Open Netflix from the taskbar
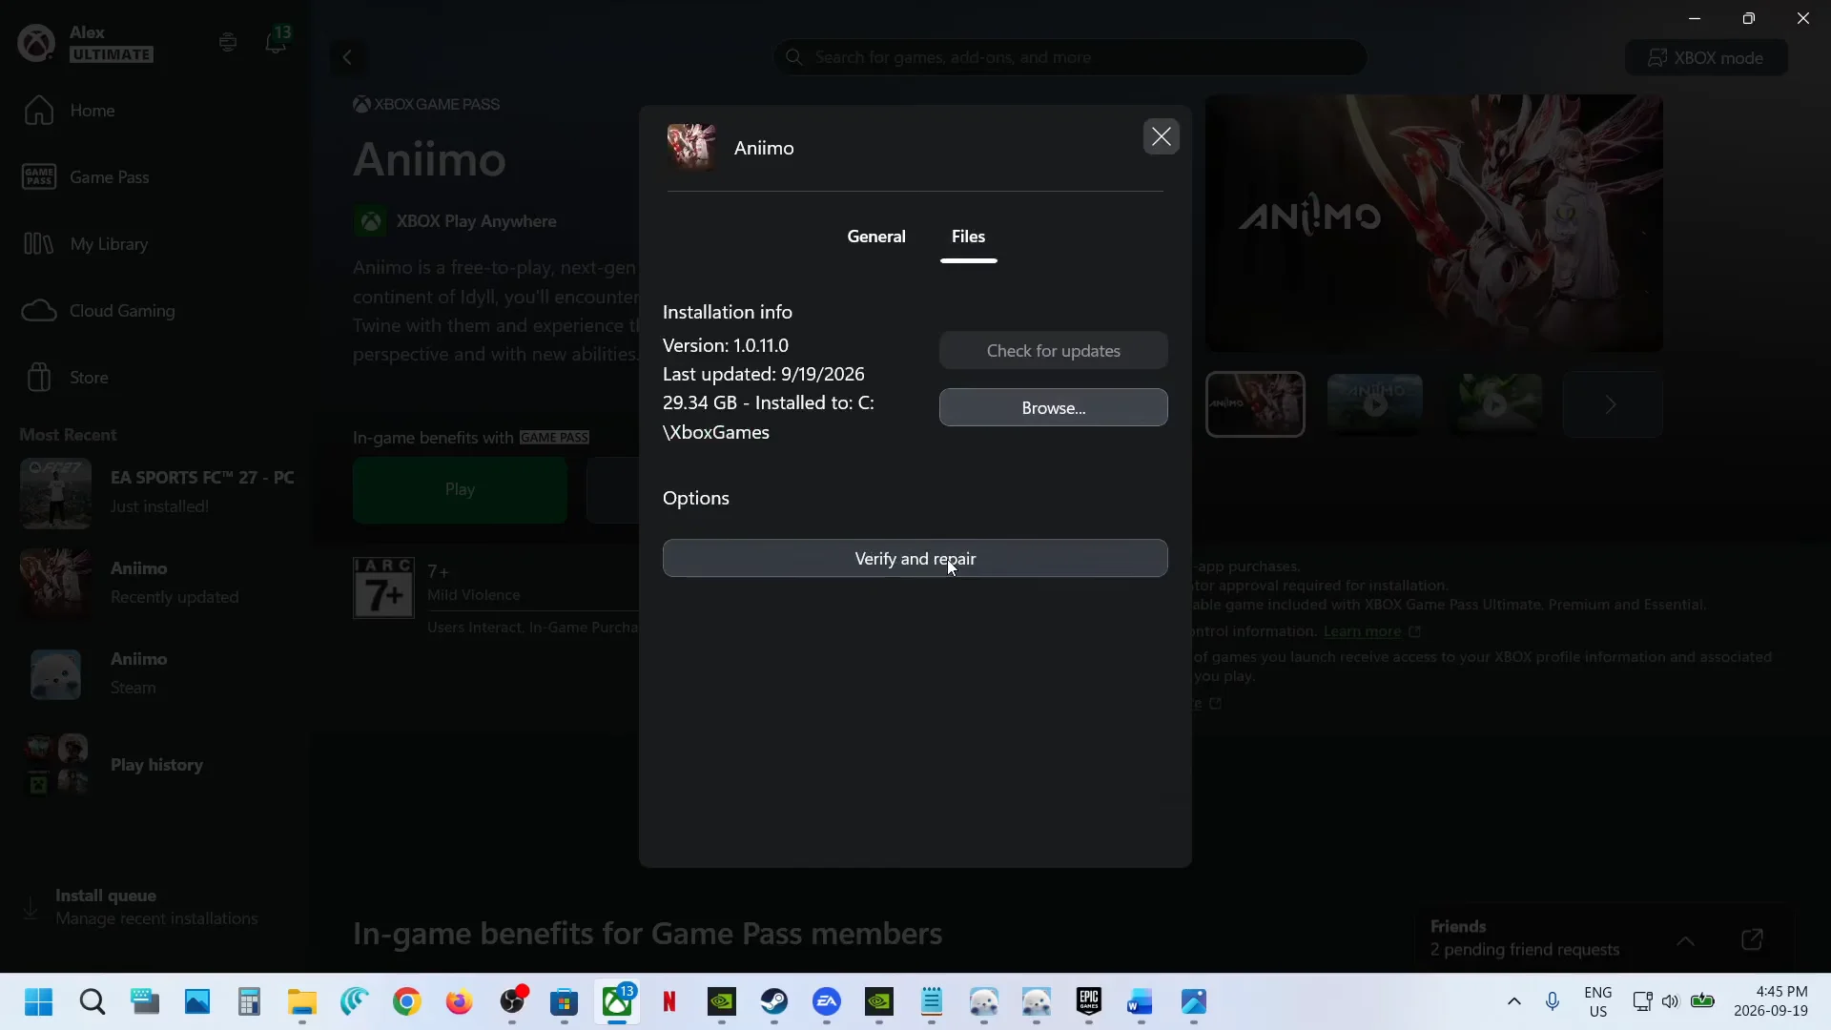Viewport: 1831px width, 1030px height. 669,1002
